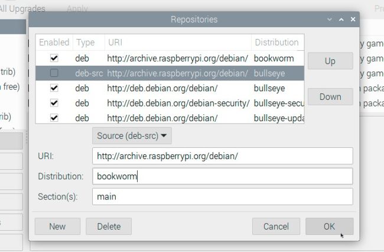Click the Distribution column header
384x252 pixels.
(x=277, y=43)
